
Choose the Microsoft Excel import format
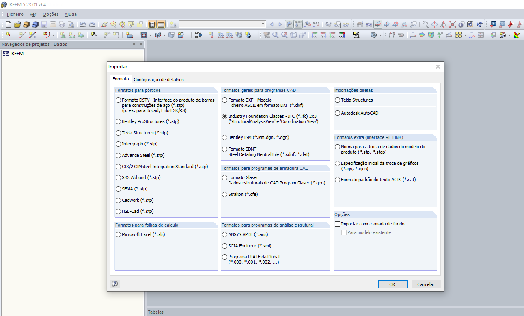tap(118, 234)
